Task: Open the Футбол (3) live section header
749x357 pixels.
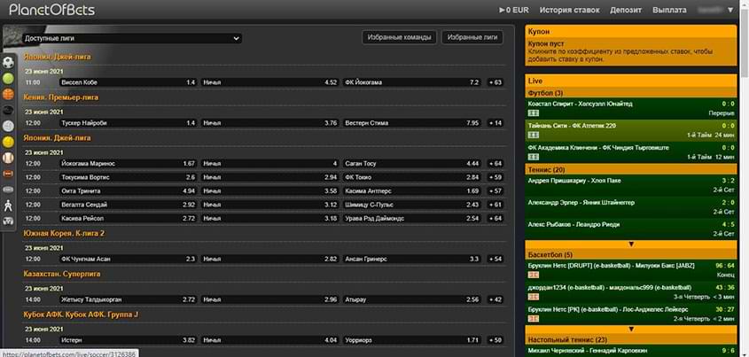Action: pyautogui.click(x=631, y=93)
